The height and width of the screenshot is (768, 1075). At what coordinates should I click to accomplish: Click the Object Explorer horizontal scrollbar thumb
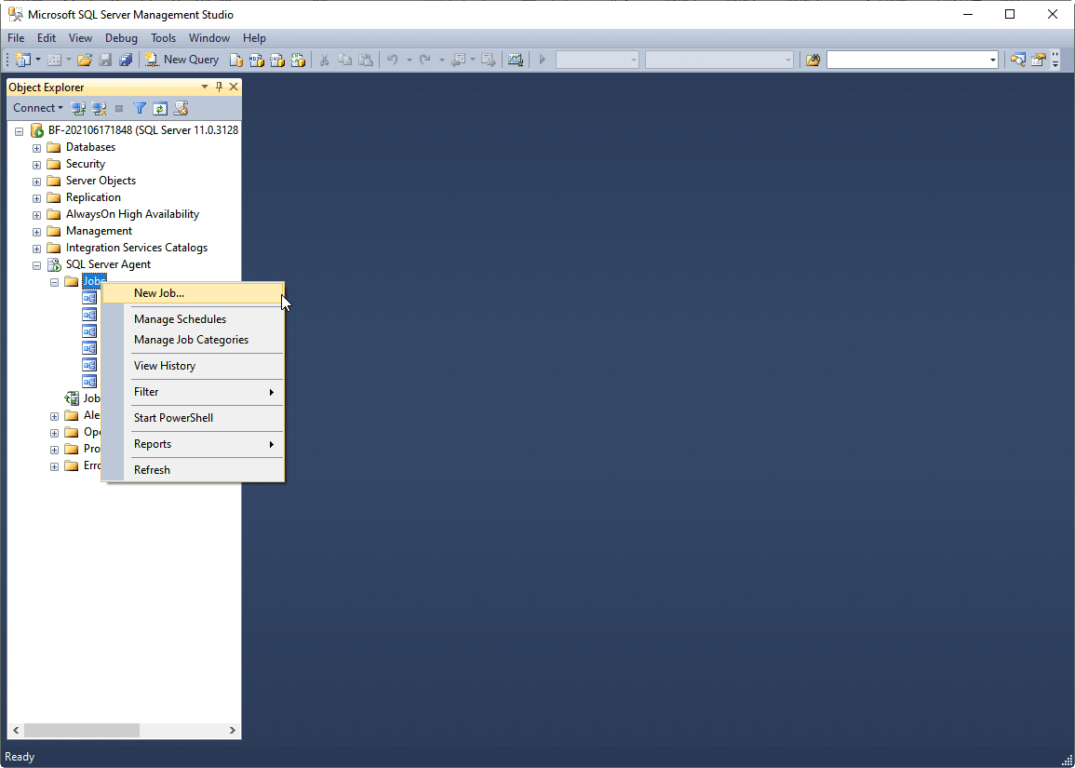click(x=82, y=730)
